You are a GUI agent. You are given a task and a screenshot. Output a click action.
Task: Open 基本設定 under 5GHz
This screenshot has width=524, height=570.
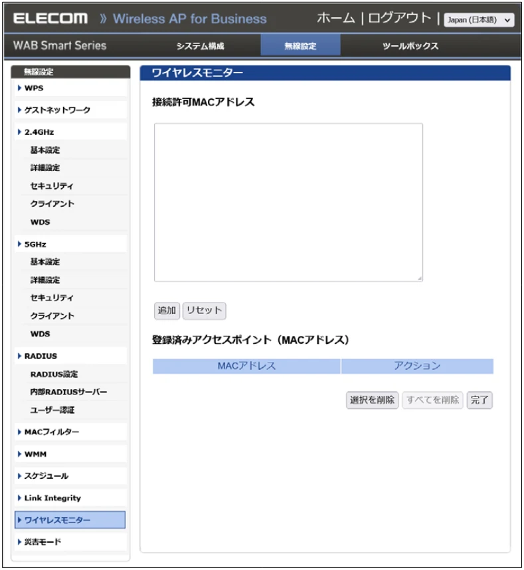click(45, 262)
